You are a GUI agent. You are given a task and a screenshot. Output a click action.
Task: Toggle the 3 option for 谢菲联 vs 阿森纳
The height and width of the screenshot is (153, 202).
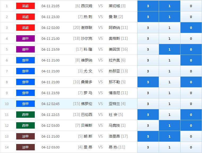148,28
